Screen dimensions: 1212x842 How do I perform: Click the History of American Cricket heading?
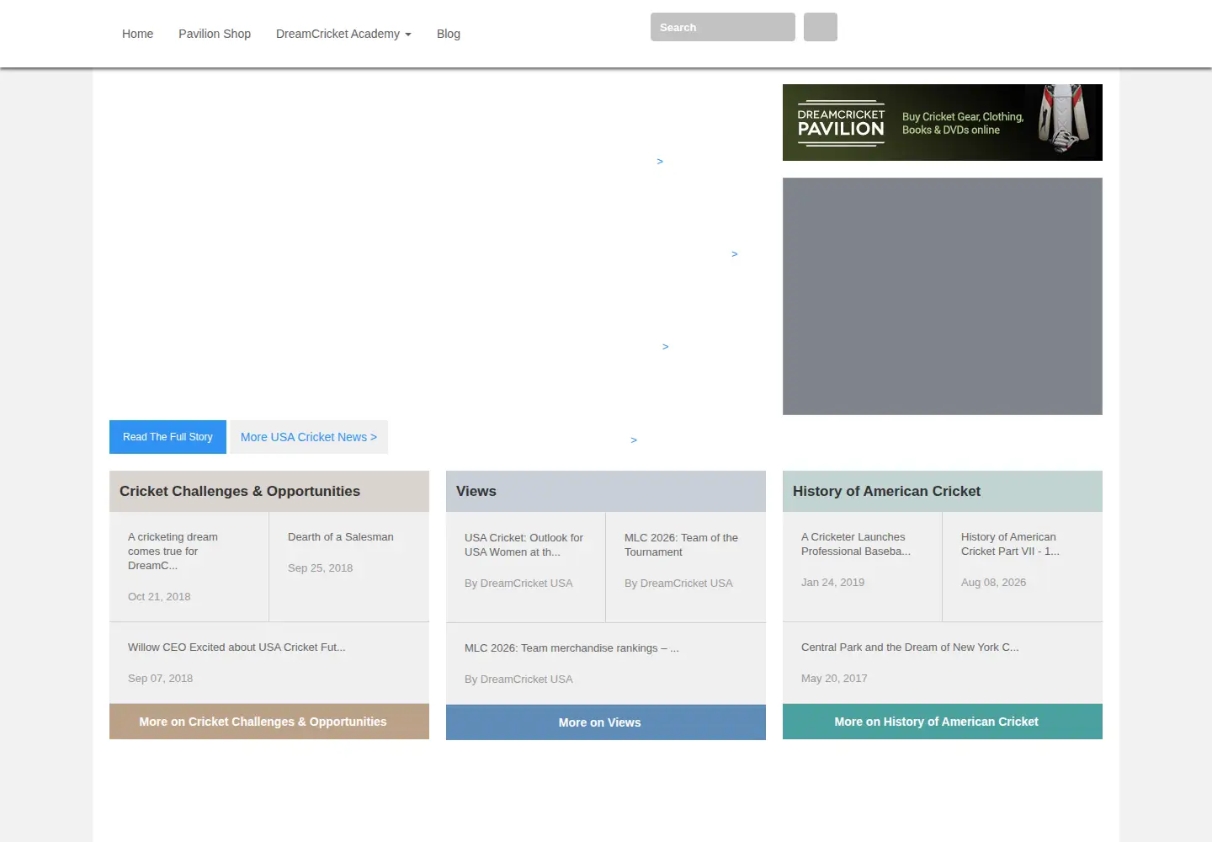click(886, 491)
